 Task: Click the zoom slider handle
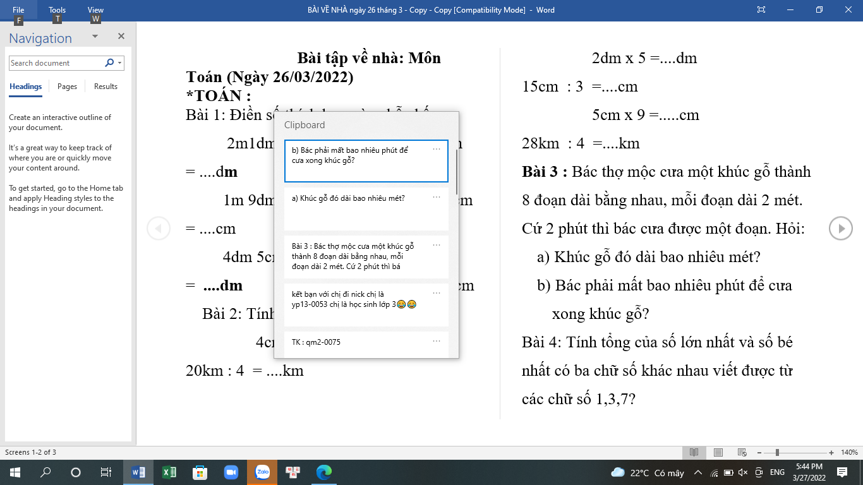coord(777,452)
